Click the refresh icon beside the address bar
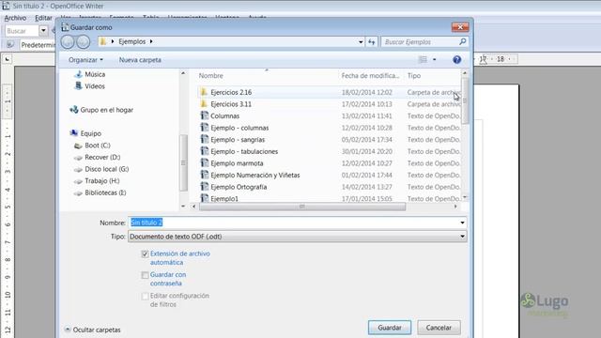 click(372, 41)
